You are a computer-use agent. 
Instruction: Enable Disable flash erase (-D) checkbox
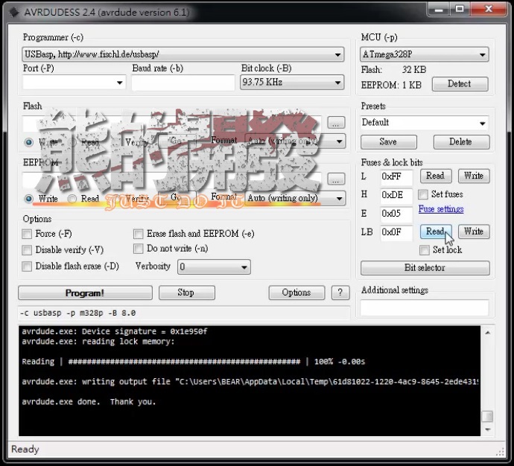27,266
